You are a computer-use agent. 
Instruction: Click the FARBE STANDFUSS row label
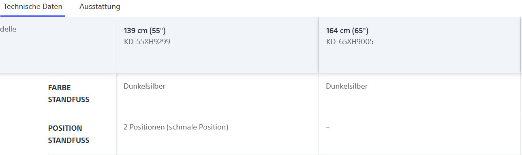pyautogui.click(x=68, y=93)
